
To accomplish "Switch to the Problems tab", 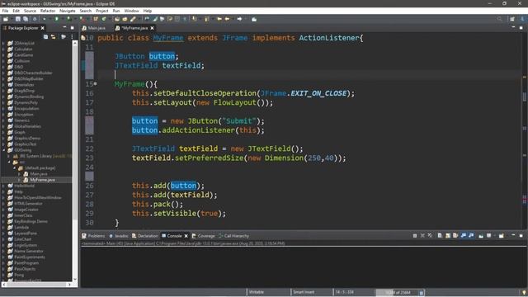I will [x=93, y=236].
